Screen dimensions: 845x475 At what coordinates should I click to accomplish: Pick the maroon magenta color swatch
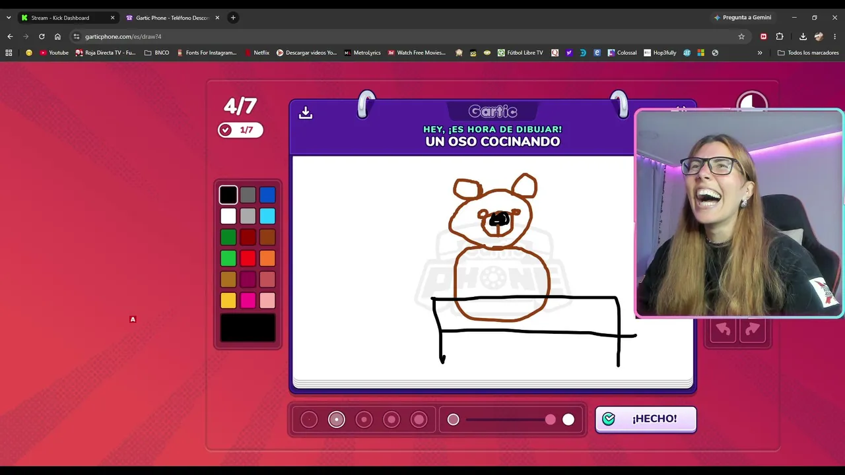click(248, 279)
